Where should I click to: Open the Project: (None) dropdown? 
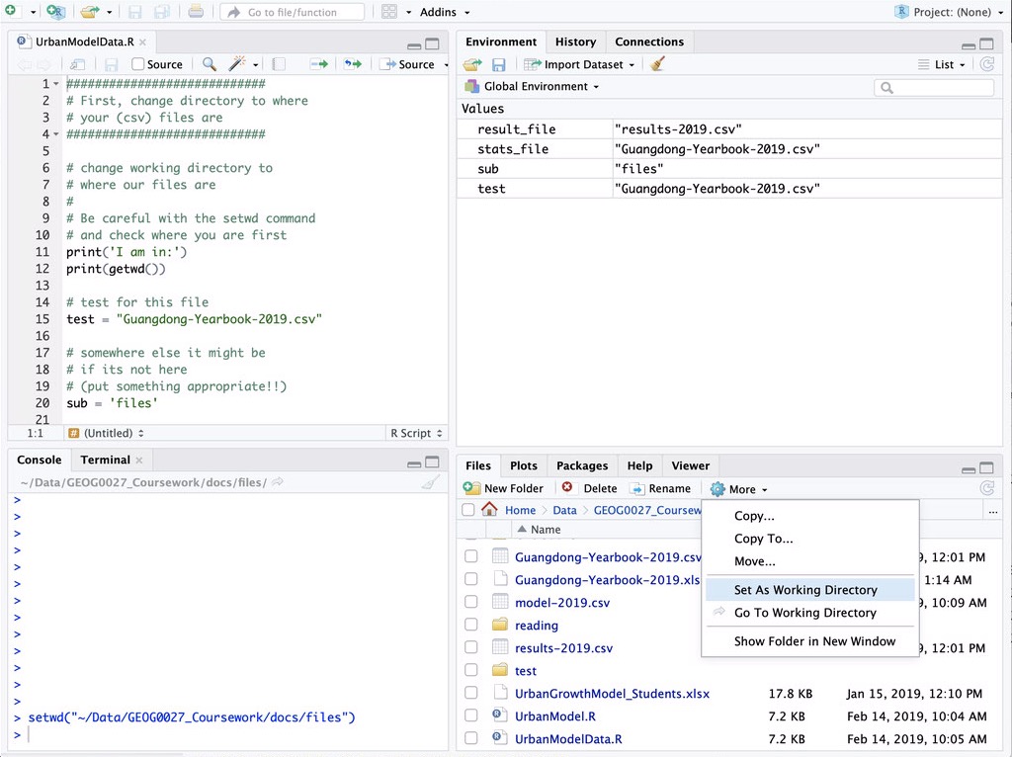950,12
